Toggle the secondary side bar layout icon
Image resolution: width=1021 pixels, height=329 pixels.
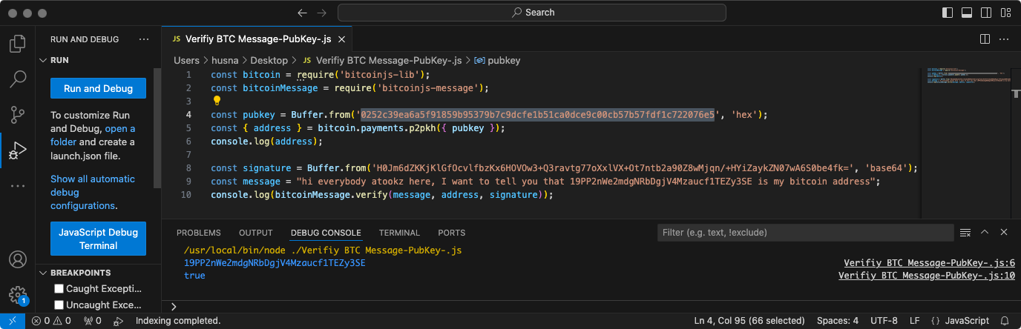tap(986, 13)
